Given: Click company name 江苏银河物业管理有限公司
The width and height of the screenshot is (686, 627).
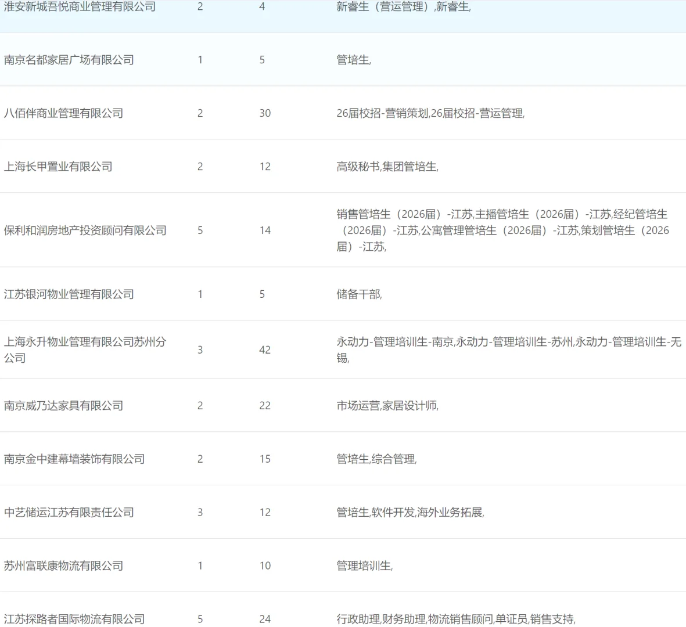Looking at the screenshot, I should (x=69, y=294).
